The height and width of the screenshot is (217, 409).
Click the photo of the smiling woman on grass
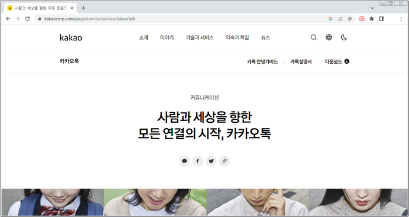coord(155,202)
